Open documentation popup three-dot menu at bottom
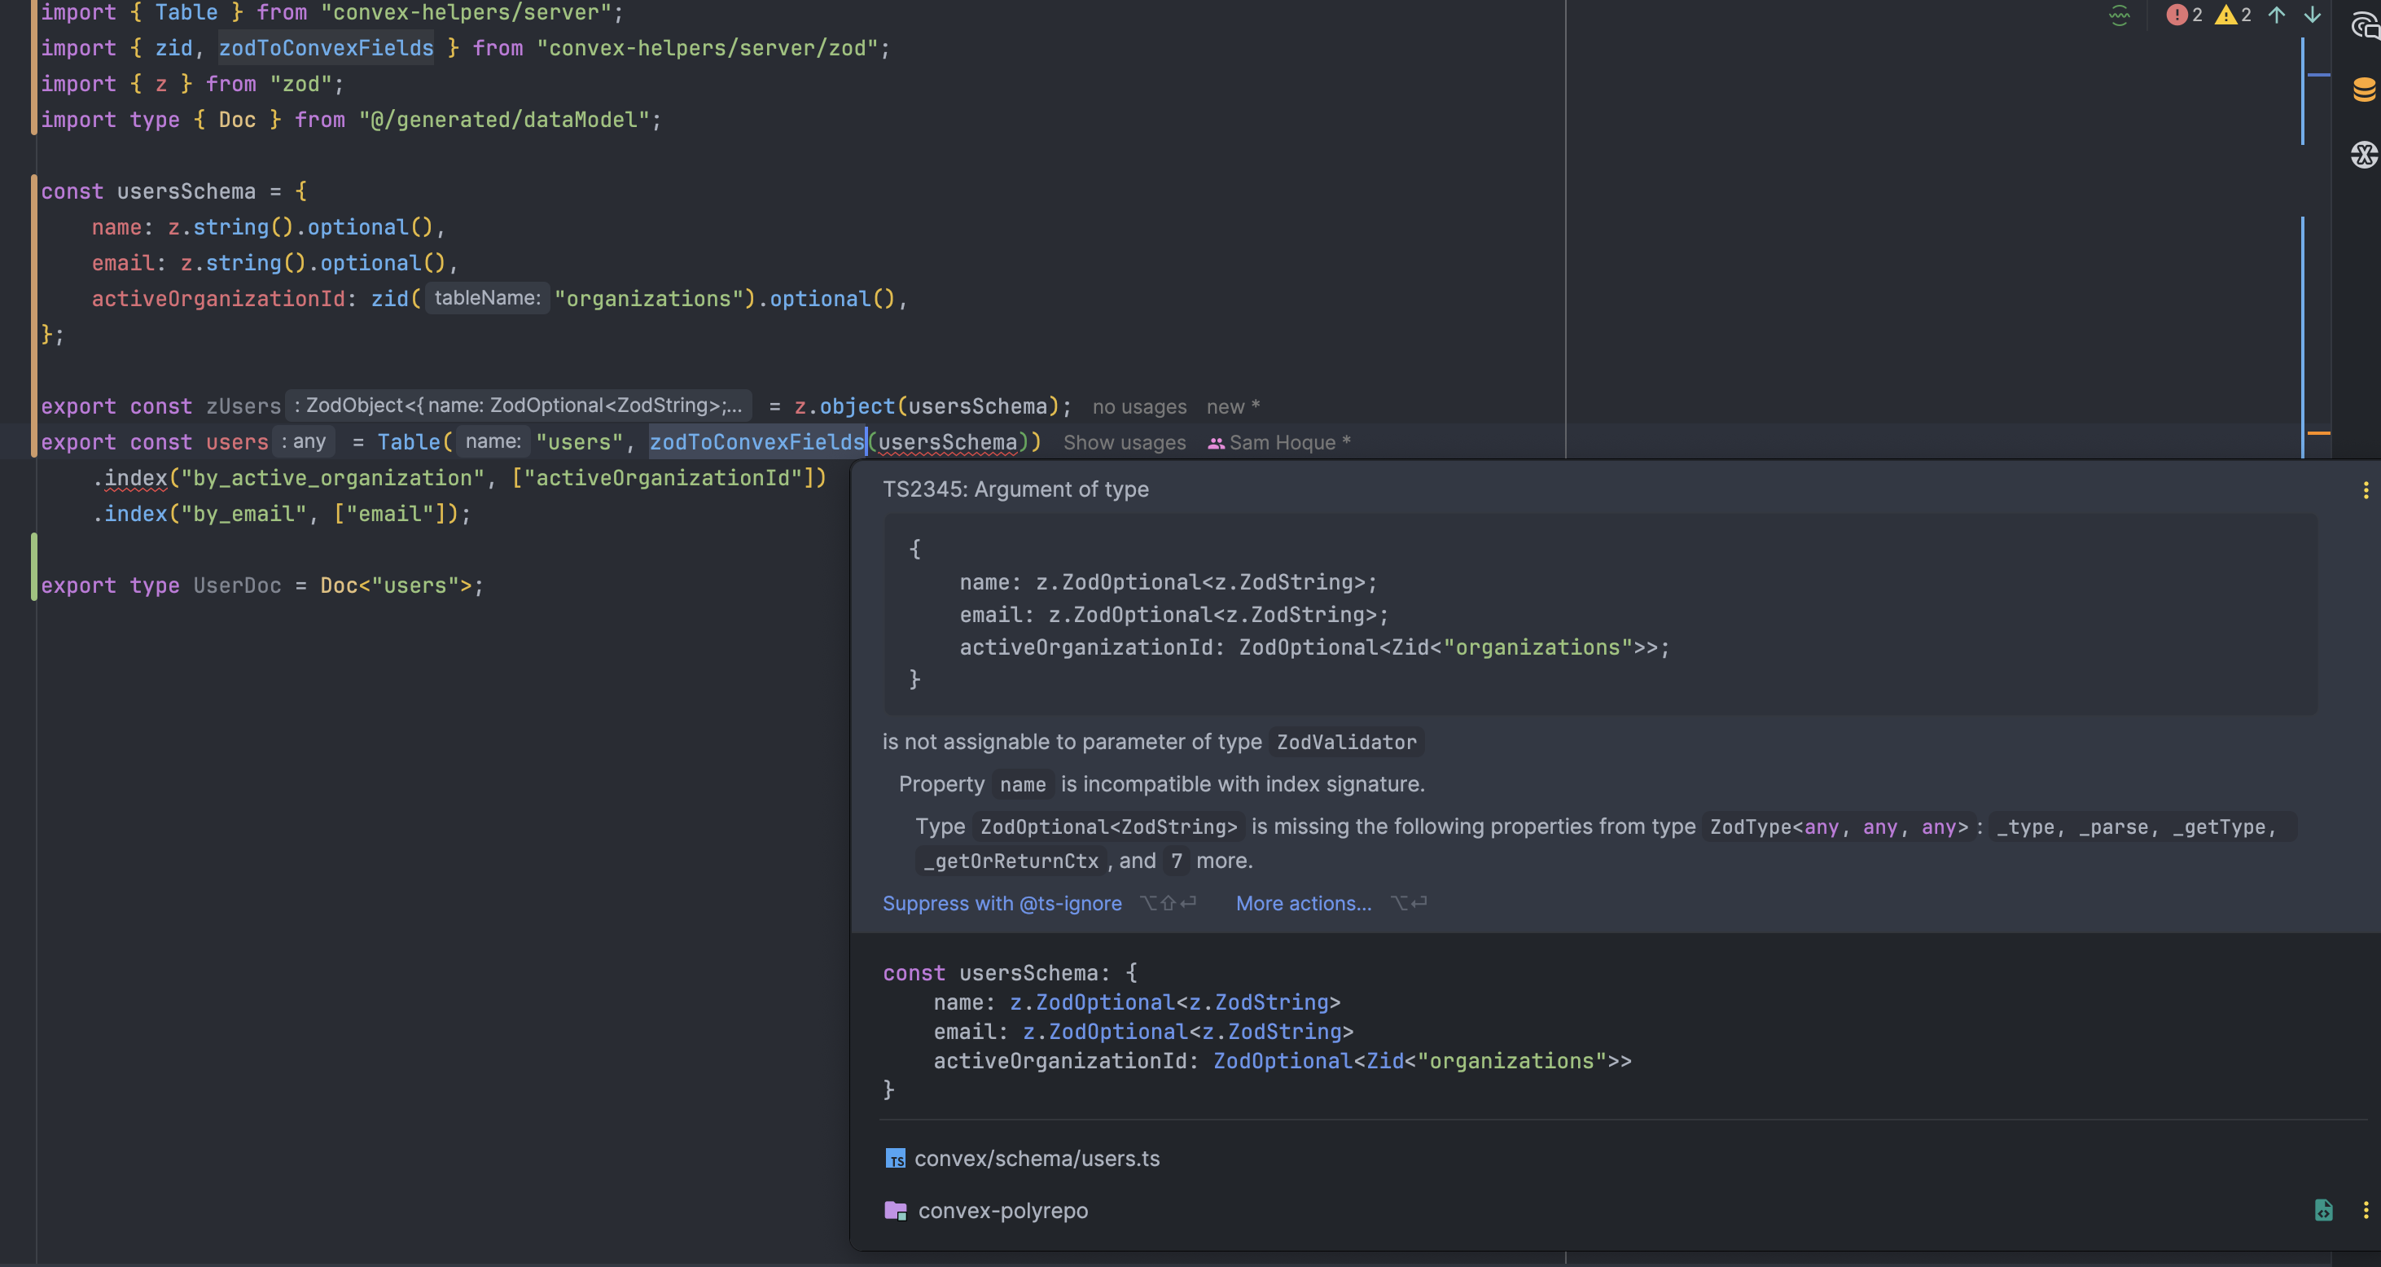Viewport: 2381px width, 1267px height. point(2366,1211)
